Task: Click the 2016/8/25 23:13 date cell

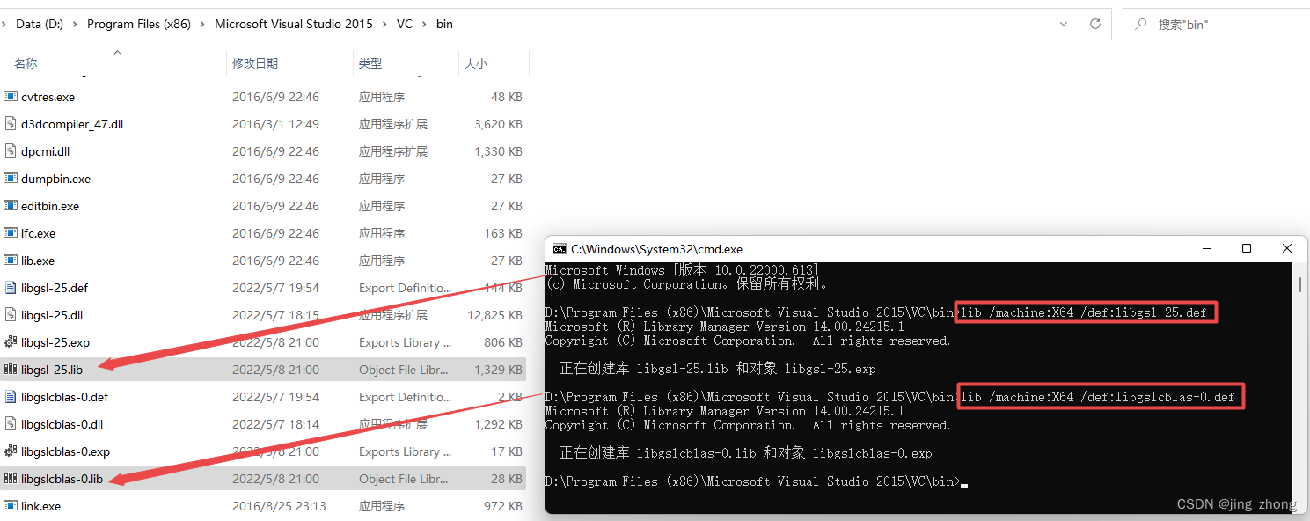Action: point(279,506)
